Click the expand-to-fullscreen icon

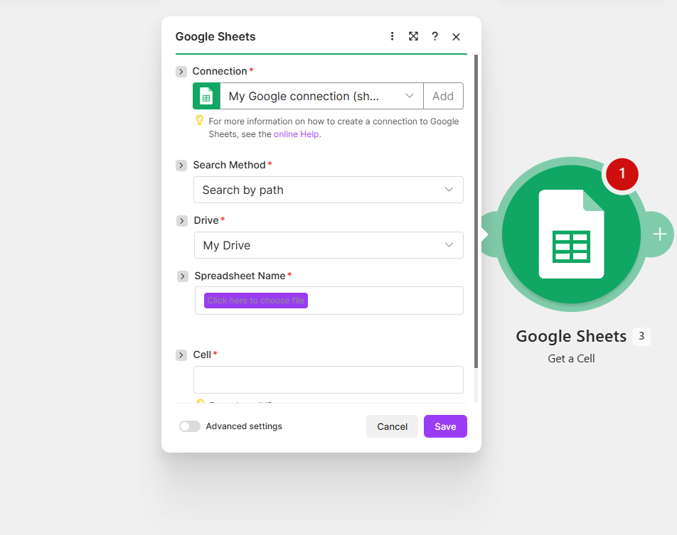[413, 36]
